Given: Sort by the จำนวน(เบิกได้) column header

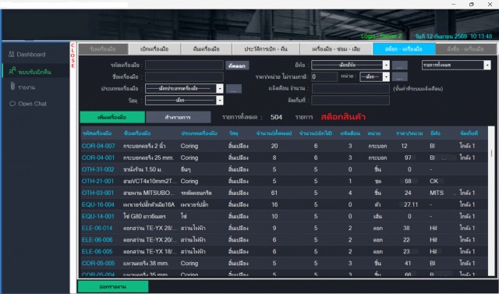Looking at the screenshot, I should (x=316, y=133).
